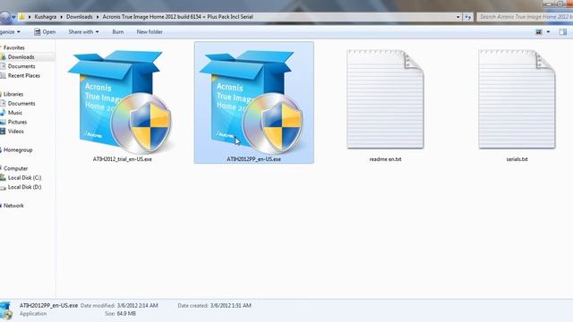573x322 pixels.
Task: Click the Acronis True Image folder breadcrumb
Action: (x=177, y=17)
